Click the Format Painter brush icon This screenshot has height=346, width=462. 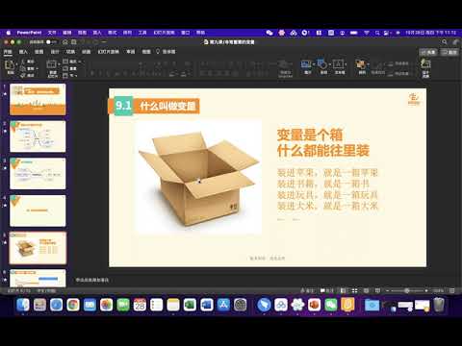point(23,75)
